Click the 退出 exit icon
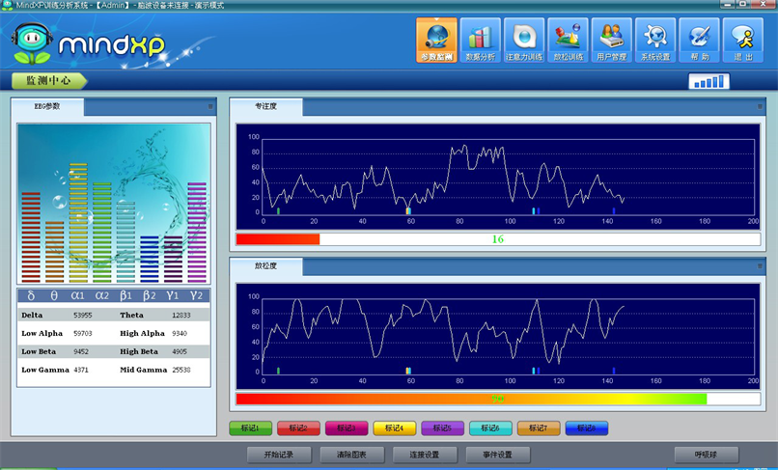 pos(742,41)
